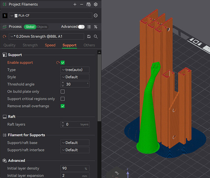Search process settings magnifier icon
The width and height of the screenshot is (210, 178).
[96, 36]
